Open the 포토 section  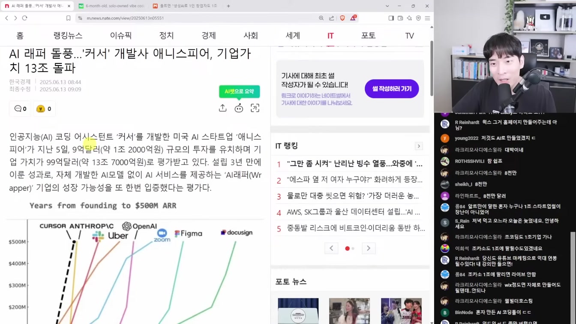coord(368,36)
